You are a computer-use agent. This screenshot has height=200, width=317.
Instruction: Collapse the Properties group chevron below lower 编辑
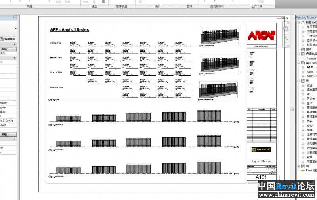(x=15, y=138)
